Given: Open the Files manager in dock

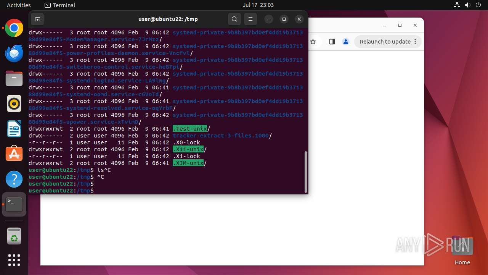Looking at the screenshot, I should pos(14,78).
